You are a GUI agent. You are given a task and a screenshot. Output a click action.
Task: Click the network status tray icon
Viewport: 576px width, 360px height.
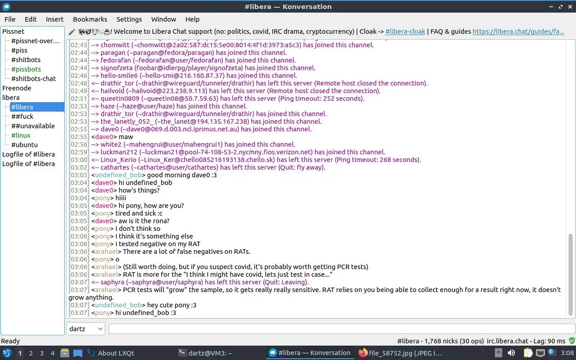point(540,353)
